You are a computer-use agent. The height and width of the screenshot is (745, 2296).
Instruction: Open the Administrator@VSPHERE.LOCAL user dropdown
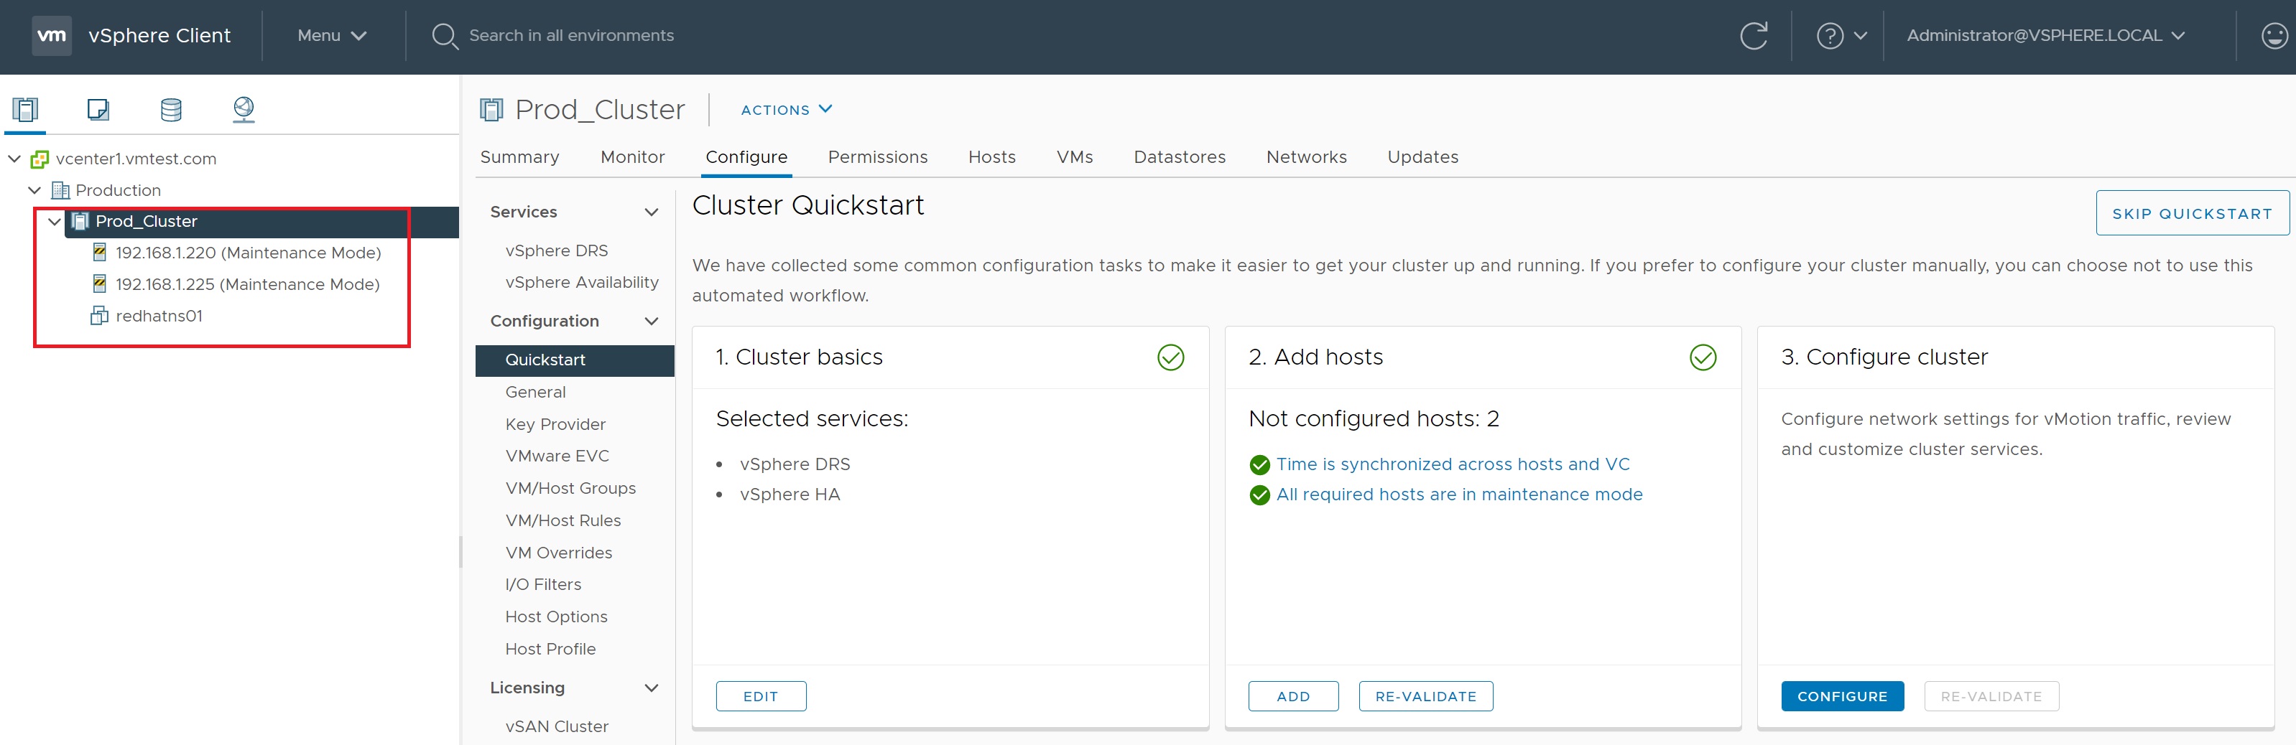click(2045, 36)
